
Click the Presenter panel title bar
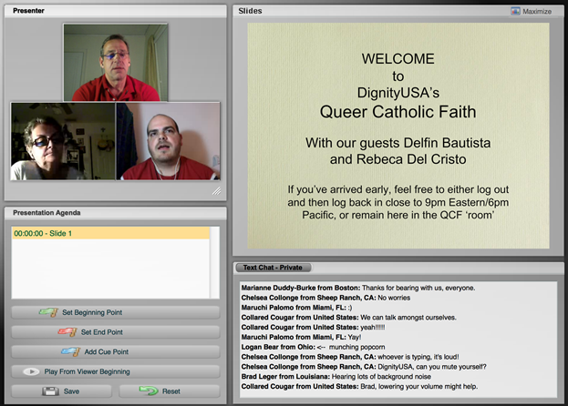[x=115, y=11]
